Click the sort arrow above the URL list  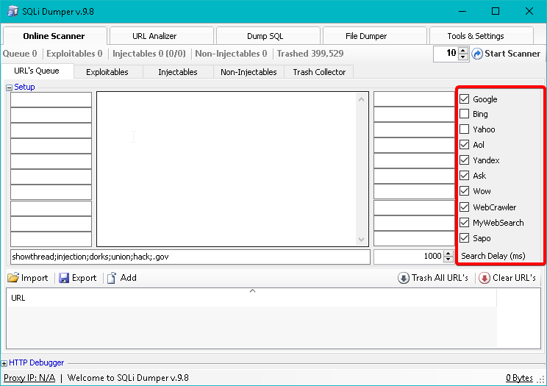pos(253,290)
